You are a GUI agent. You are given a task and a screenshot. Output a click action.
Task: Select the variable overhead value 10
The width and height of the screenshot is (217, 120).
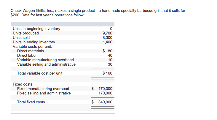point(110,60)
